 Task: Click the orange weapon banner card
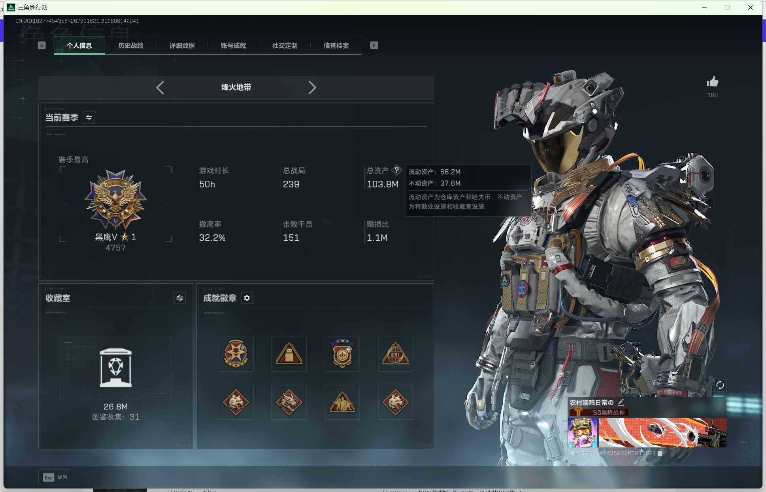click(663, 433)
